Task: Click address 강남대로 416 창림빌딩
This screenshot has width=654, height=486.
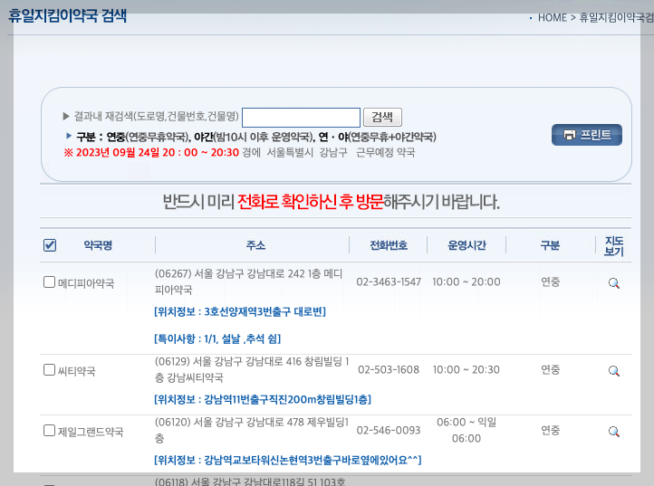Action: (x=252, y=369)
